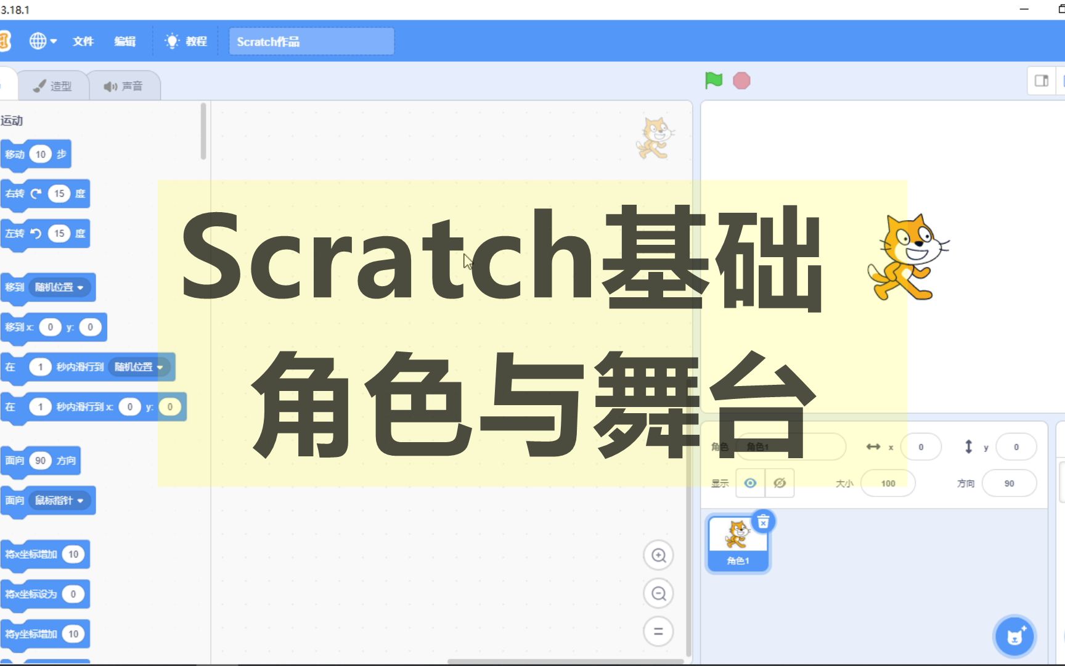Image resolution: width=1065 pixels, height=666 pixels.
Task: Click the 10 value in 移动 步 block
Action: [40, 154]
